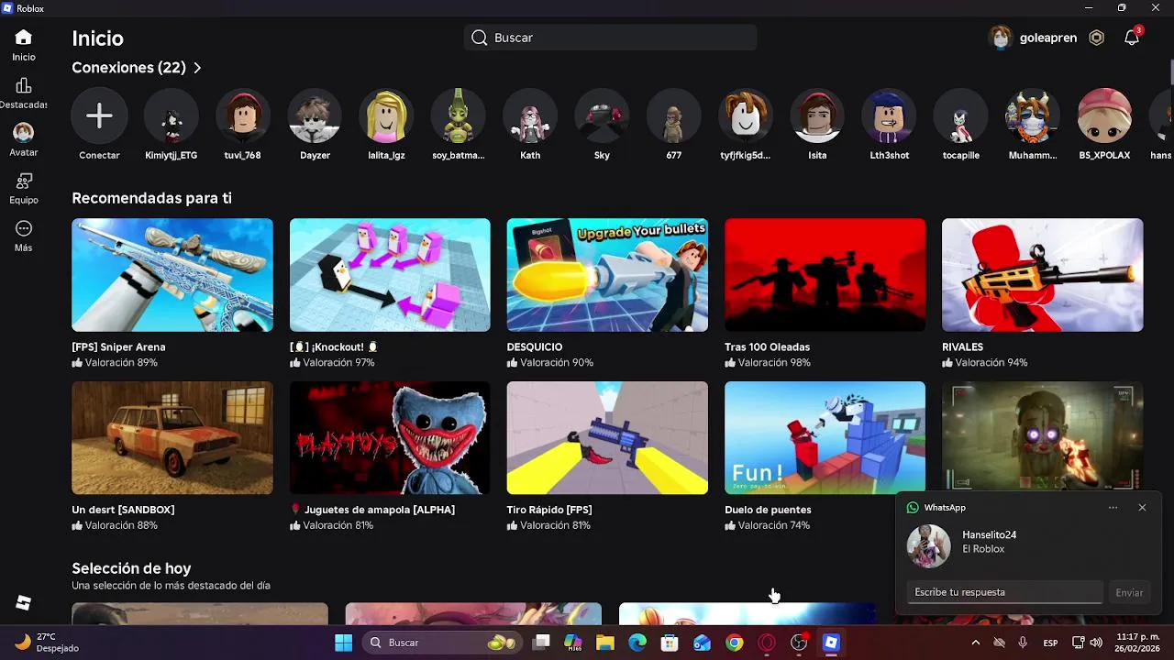Open Dayzer friend avatar
The image size is (1174, 660).
point(315,116)
